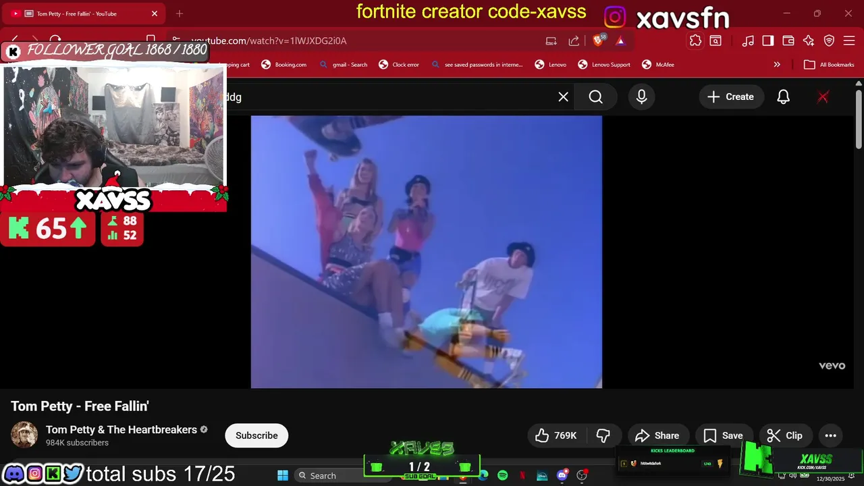Open Netflix from the taskbar
This screenshot has height=486, width=864.
point(522,476)
